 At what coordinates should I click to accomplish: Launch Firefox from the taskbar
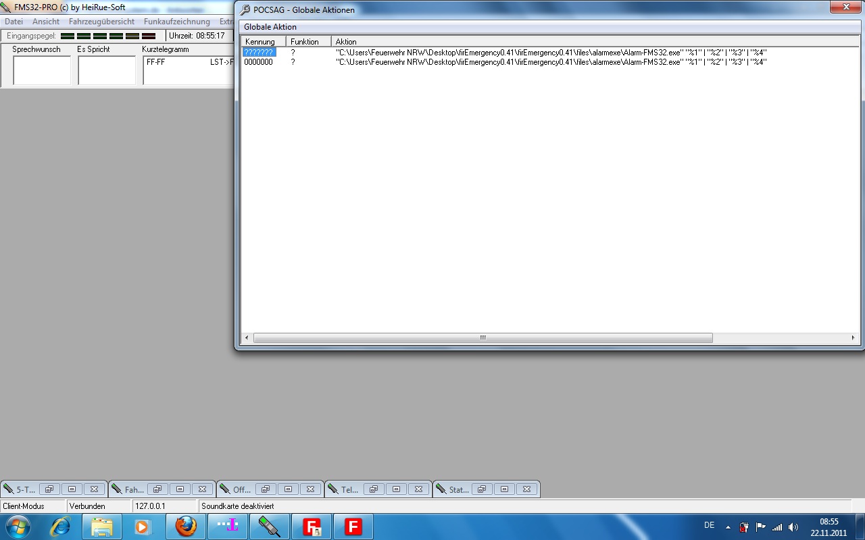[x=186, y=526]
